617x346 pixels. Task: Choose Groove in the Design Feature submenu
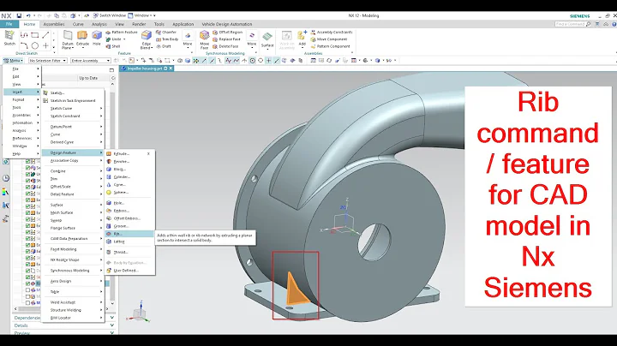click(129, 226)
